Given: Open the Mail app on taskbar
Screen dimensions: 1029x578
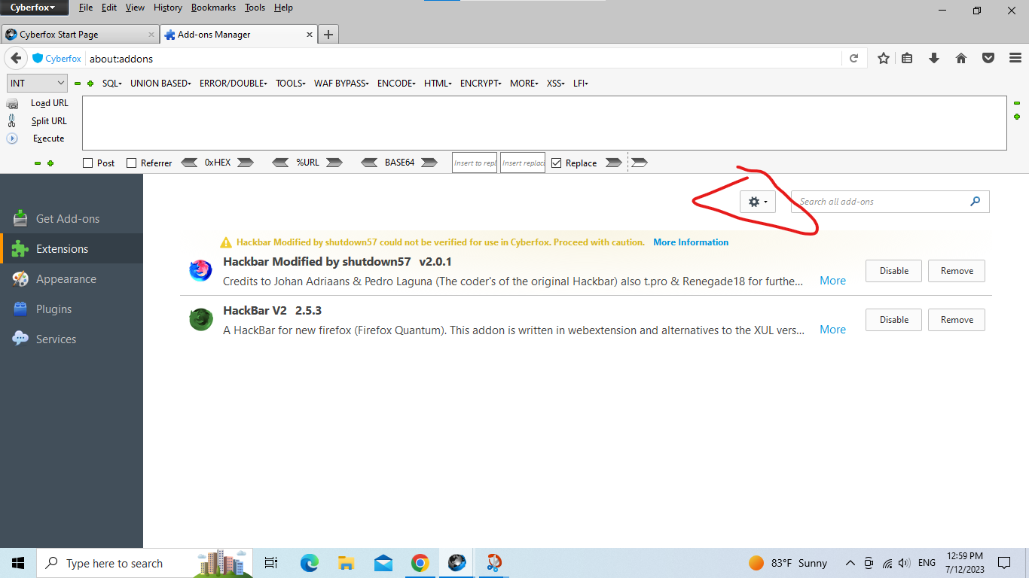Looking at the screenshot, I should [x=383, y=563].
